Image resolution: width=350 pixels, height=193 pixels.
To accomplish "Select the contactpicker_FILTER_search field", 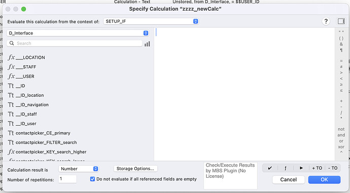I will tap(43, 142).
